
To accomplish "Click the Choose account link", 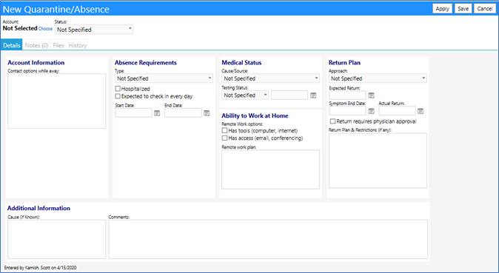I will click(x=45, y=29).
